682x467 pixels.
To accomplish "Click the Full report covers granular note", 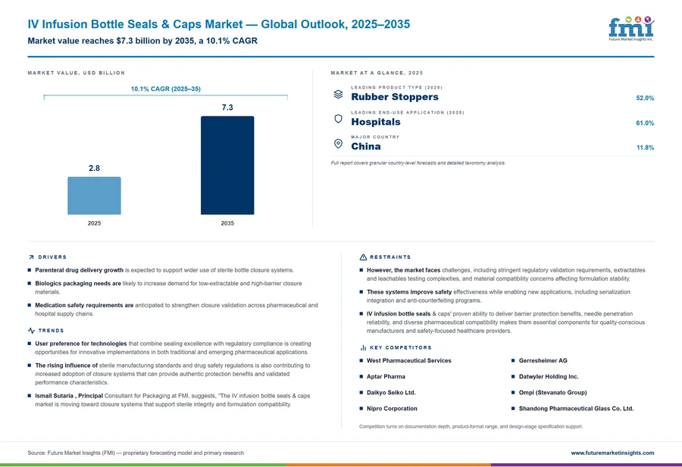I will (418, 163).
